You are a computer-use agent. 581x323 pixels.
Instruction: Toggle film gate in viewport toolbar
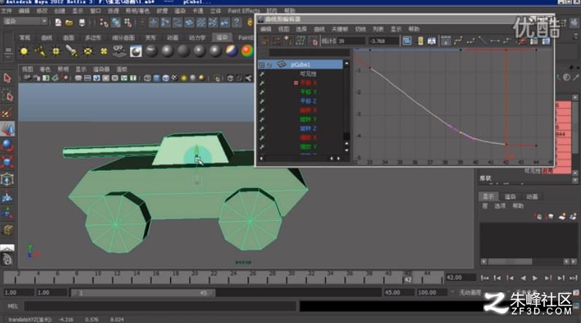tap(88, 78)
